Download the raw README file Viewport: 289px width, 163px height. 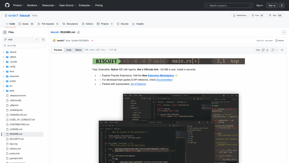tap(267, 50)
